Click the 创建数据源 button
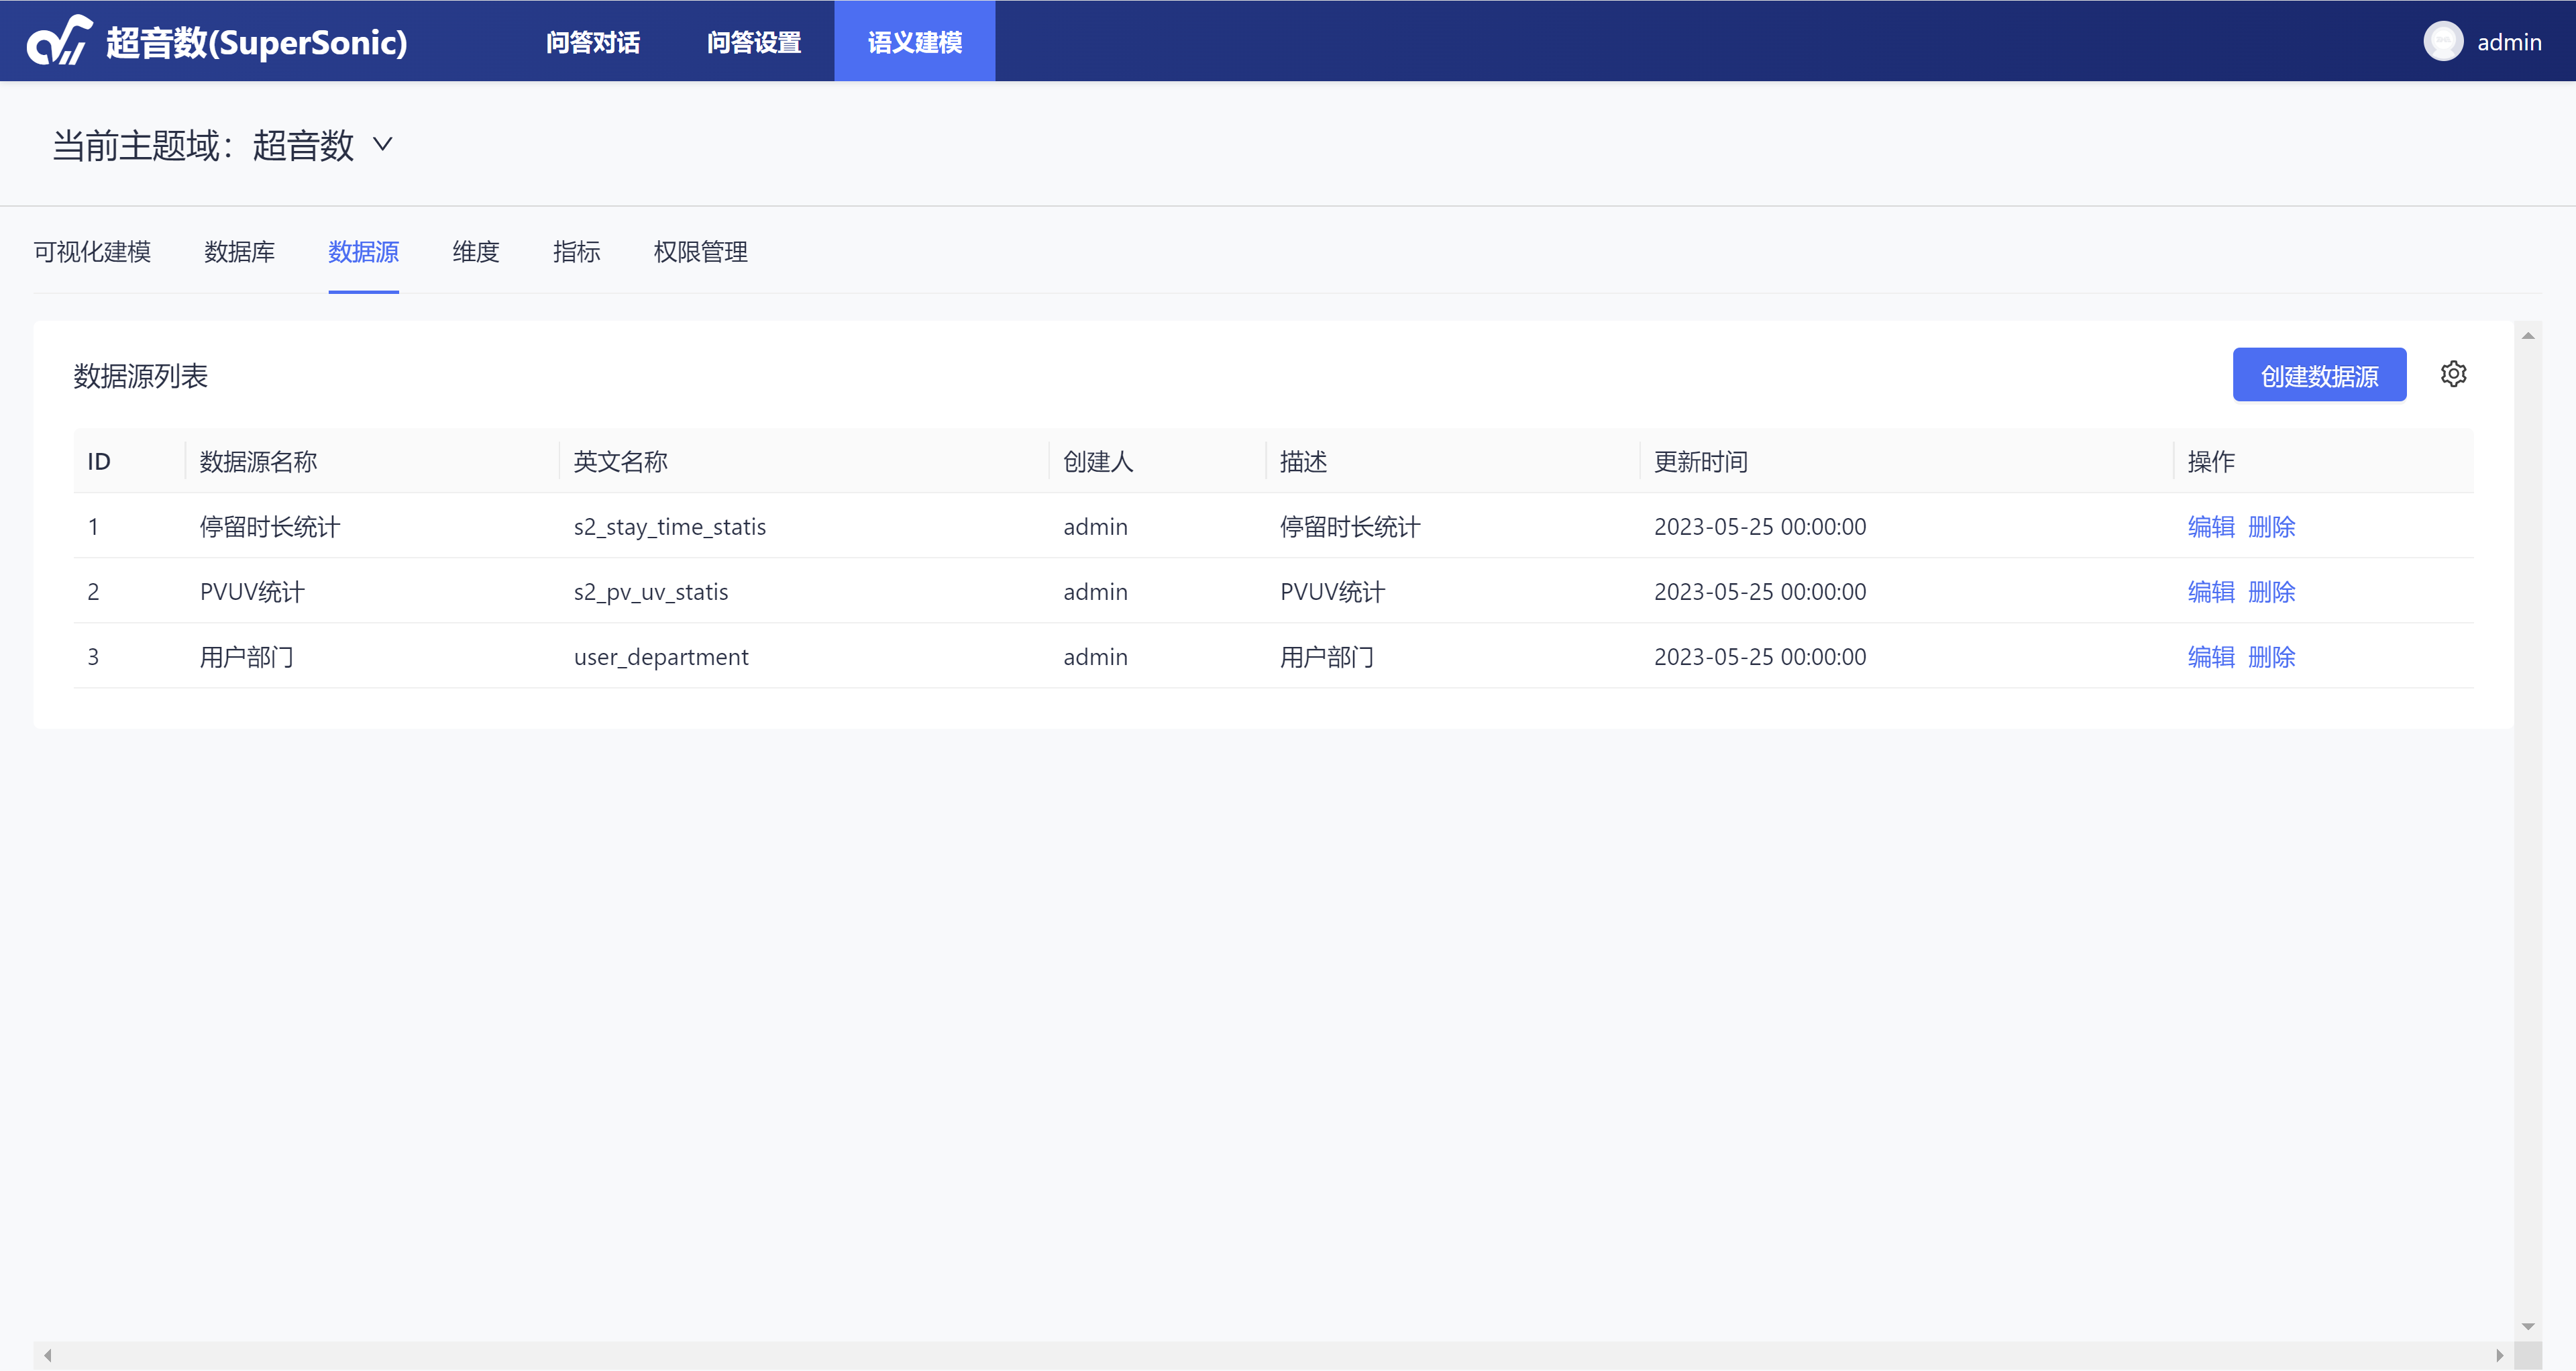The height and width of the screenshot is (1371, 2576). click(x=2318, y=376)
